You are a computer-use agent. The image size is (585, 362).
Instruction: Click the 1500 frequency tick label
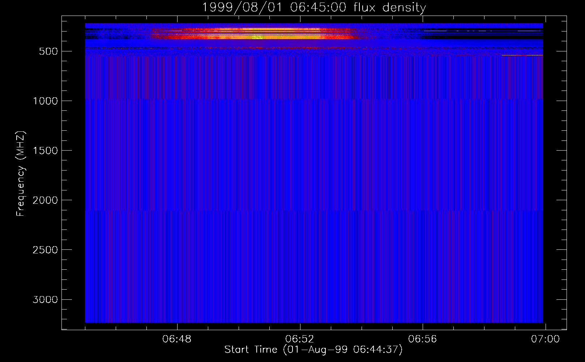coord(45,151)
